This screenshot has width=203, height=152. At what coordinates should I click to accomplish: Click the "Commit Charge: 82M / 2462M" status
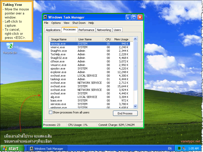click(116, 125)
